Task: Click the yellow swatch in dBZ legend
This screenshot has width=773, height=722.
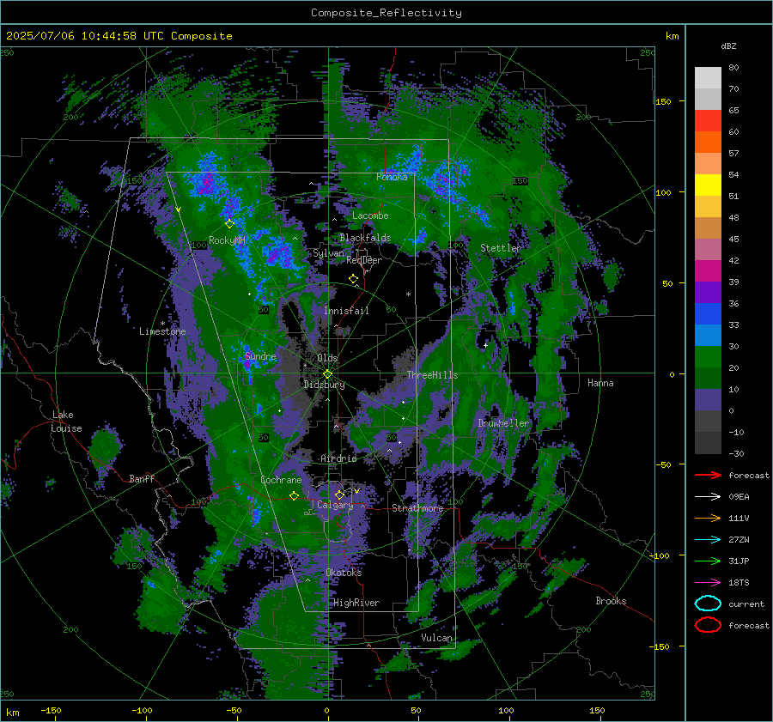Action: point(708,185)
